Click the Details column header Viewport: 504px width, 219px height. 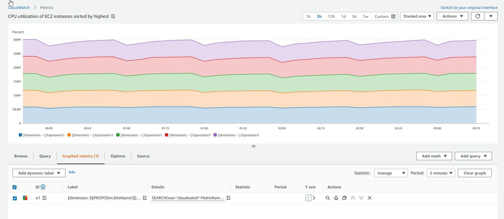pos(158,187)
